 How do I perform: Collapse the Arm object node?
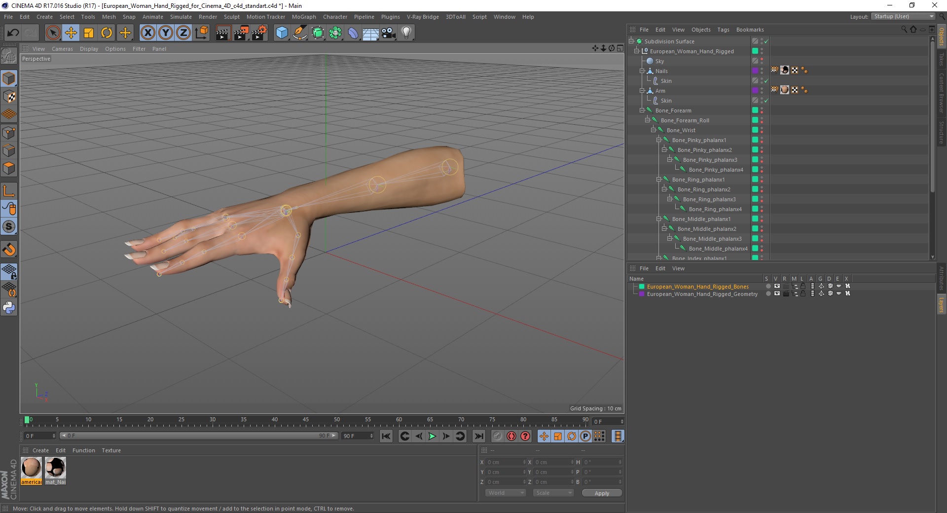[x=642, y=91]
